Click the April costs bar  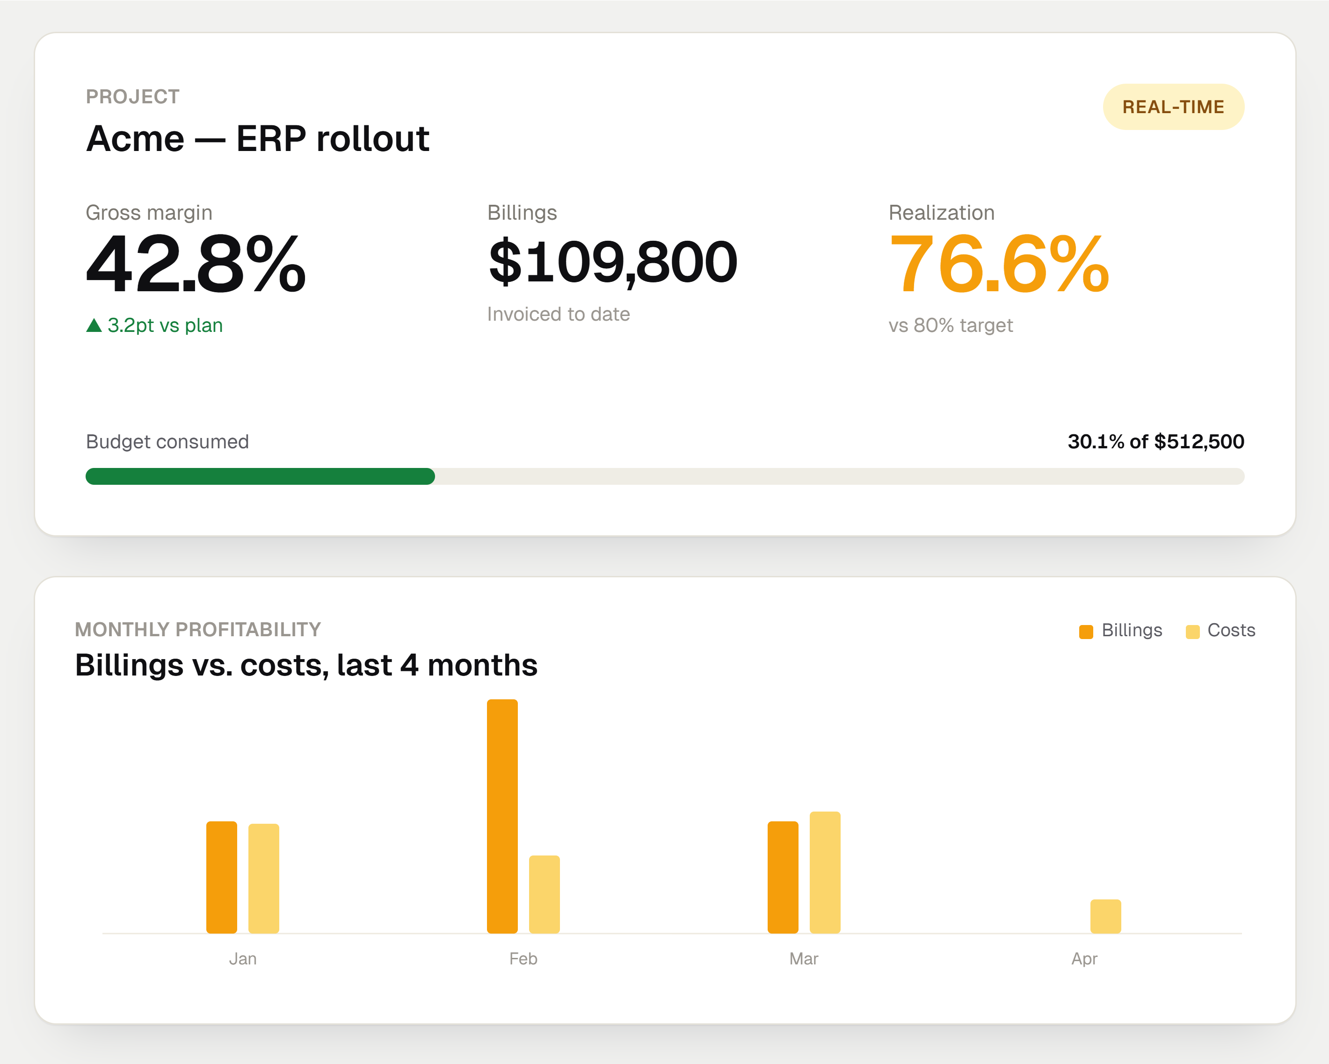[x=1106, y=916]
